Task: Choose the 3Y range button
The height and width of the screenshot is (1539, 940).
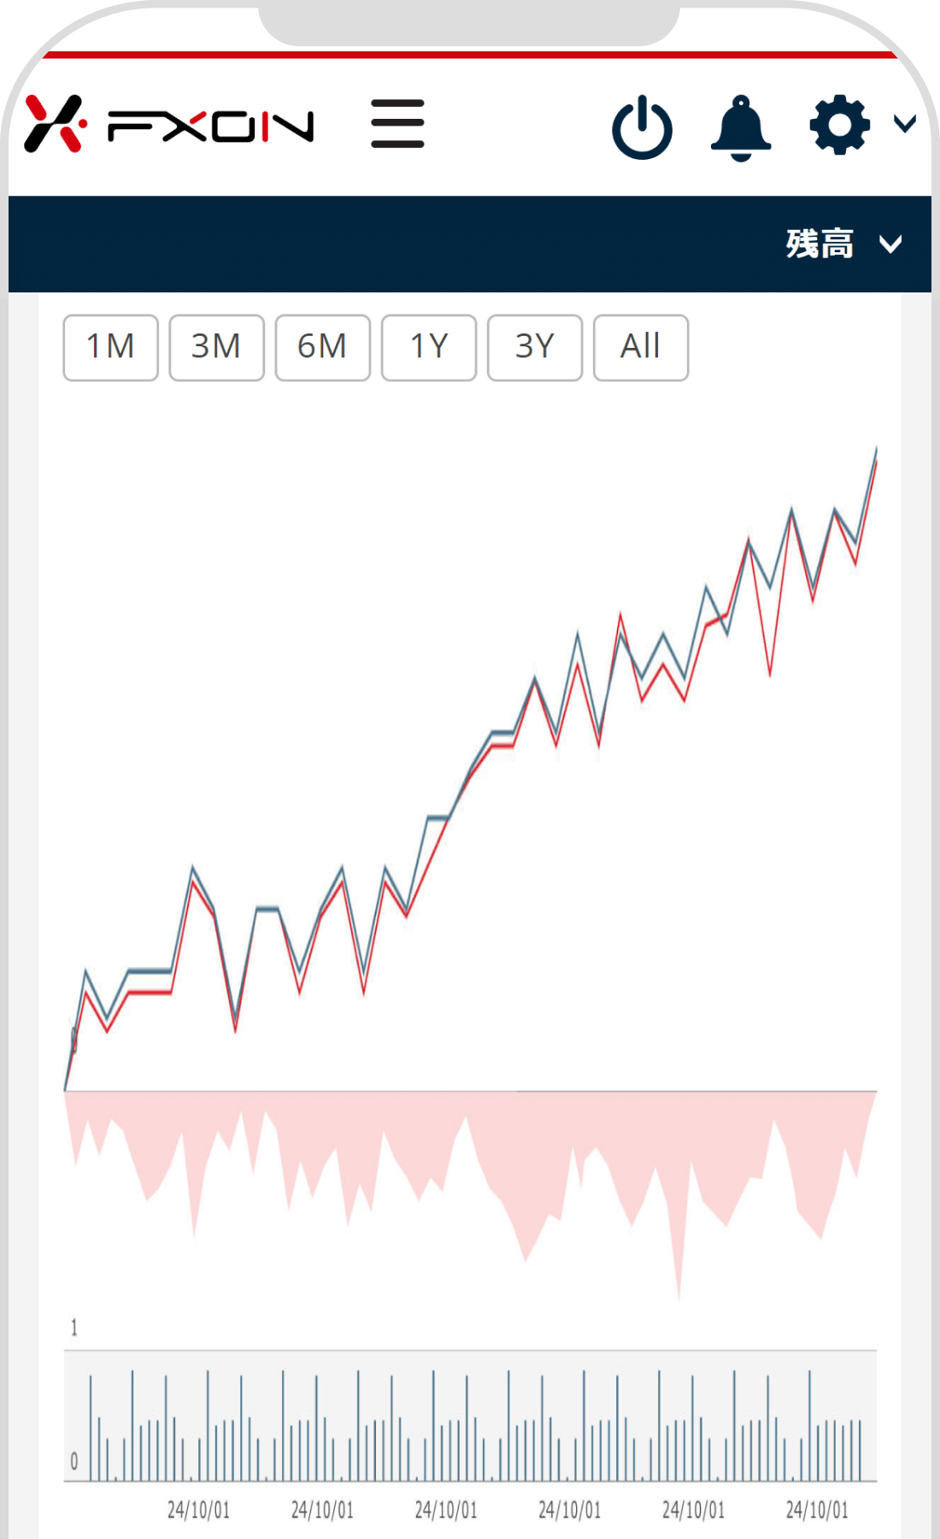Action: (534, 347)
